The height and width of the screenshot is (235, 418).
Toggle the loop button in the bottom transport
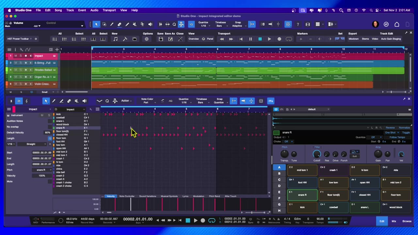click(212, 221)
